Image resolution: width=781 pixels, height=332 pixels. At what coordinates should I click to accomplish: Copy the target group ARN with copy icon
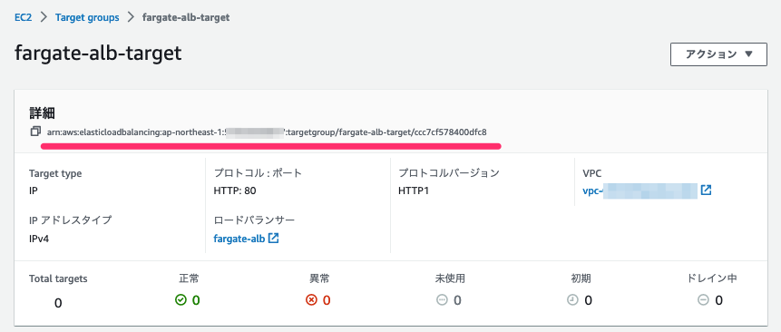click(x=34, y=132)
